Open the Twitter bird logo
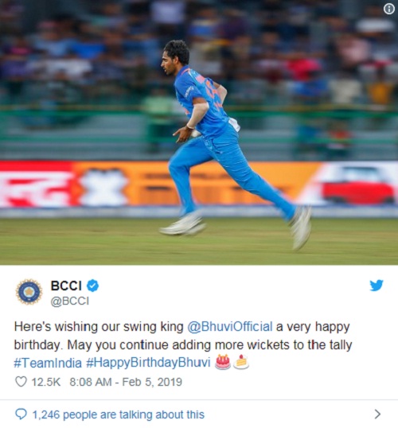Viewport: 398px width, 428px height. 377,286
